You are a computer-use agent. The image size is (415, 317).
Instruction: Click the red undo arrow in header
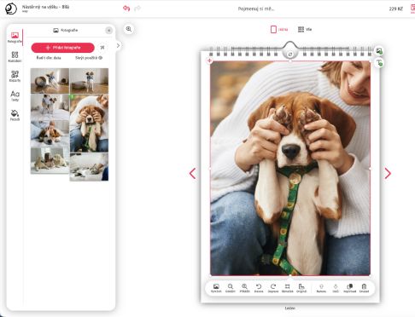point(126,9)
